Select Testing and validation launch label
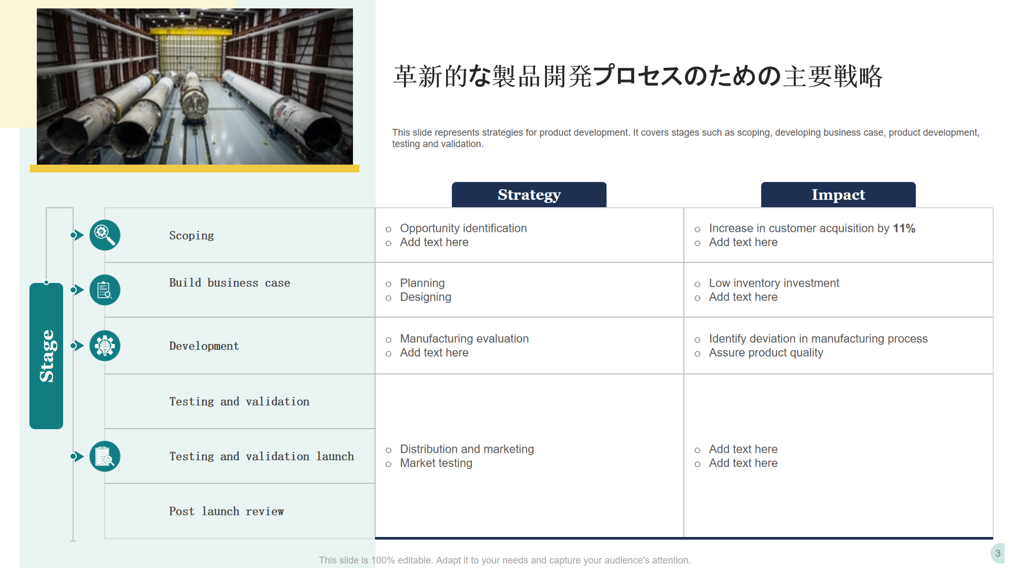The height and width of the screenshot is (568, 1010). 261,457
